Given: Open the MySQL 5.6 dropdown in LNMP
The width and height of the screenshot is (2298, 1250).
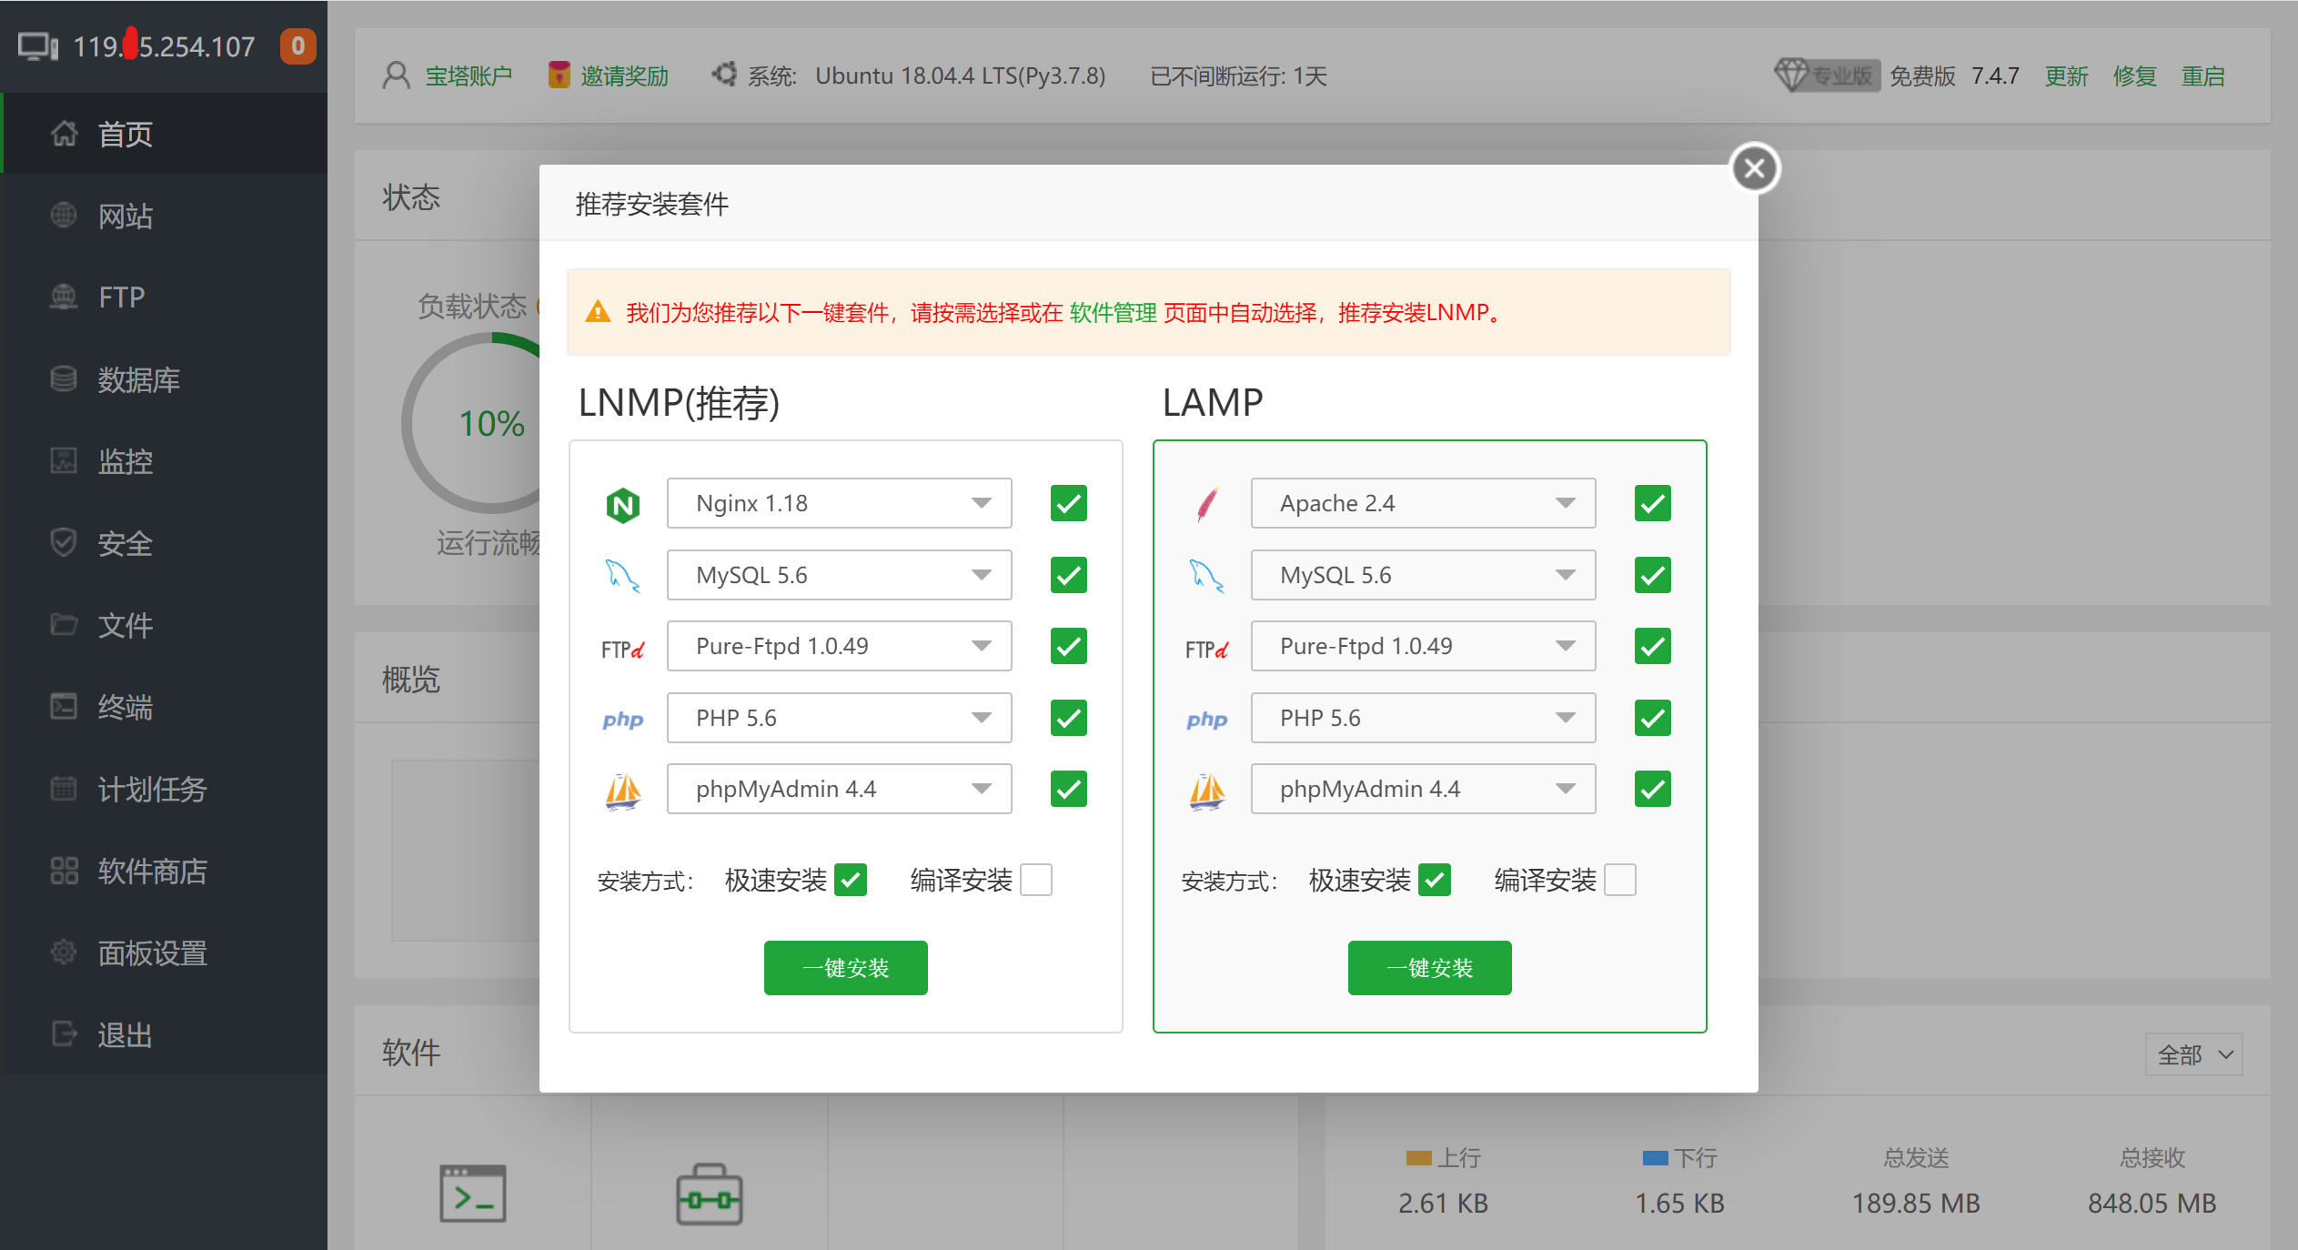Looking at the screenshot, I should 840,575.
